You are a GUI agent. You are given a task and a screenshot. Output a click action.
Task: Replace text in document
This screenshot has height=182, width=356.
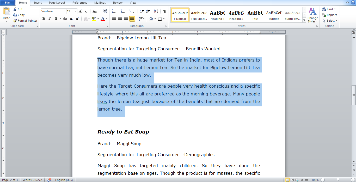[330, 15]
